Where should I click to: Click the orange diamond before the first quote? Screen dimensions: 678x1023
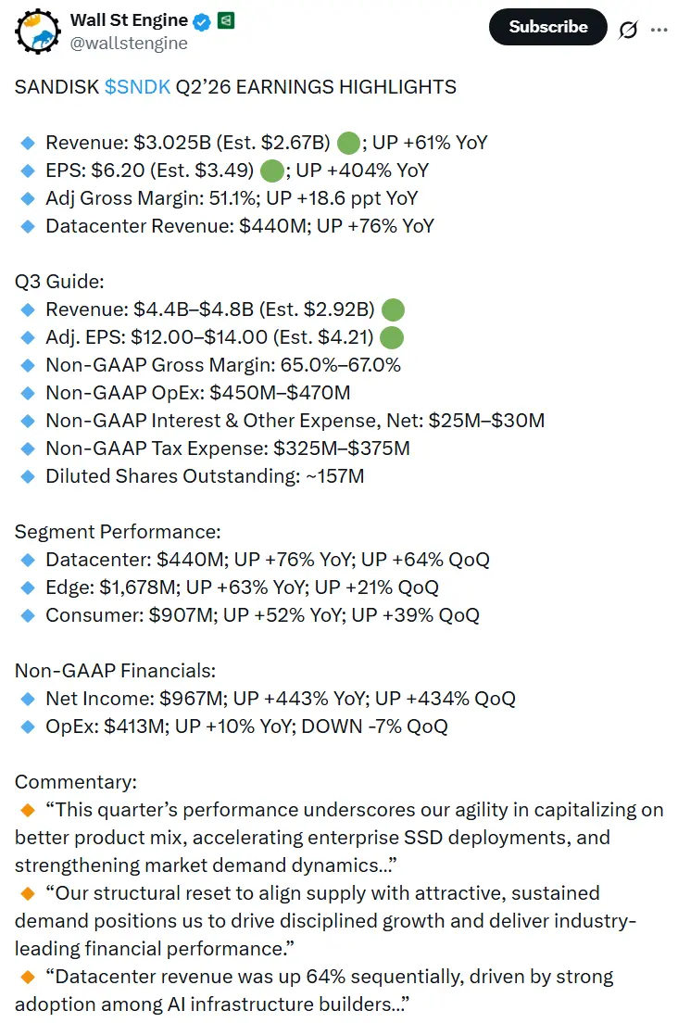click(x=28, y=810)
